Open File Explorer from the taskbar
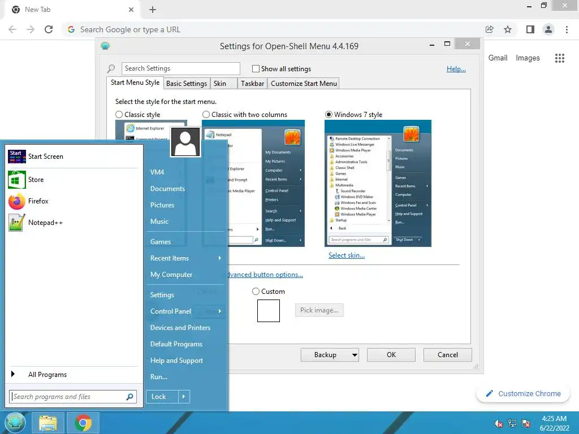 (48, 423)
